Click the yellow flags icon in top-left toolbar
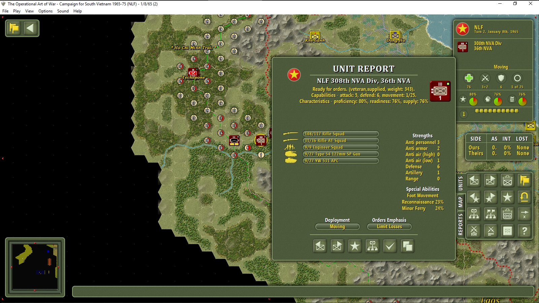 coord(14,28)
